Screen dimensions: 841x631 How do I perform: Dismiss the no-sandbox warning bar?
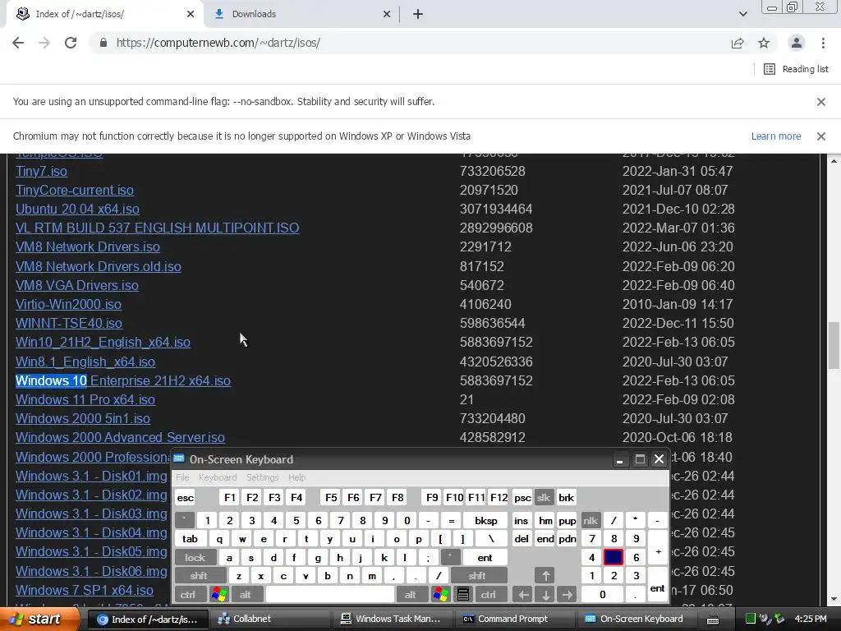pyautogui.click(x=821, y=101)
